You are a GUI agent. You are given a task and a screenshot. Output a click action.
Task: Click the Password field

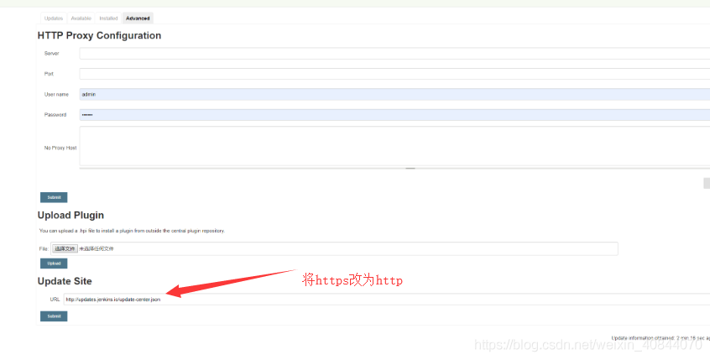coord(394,115)
